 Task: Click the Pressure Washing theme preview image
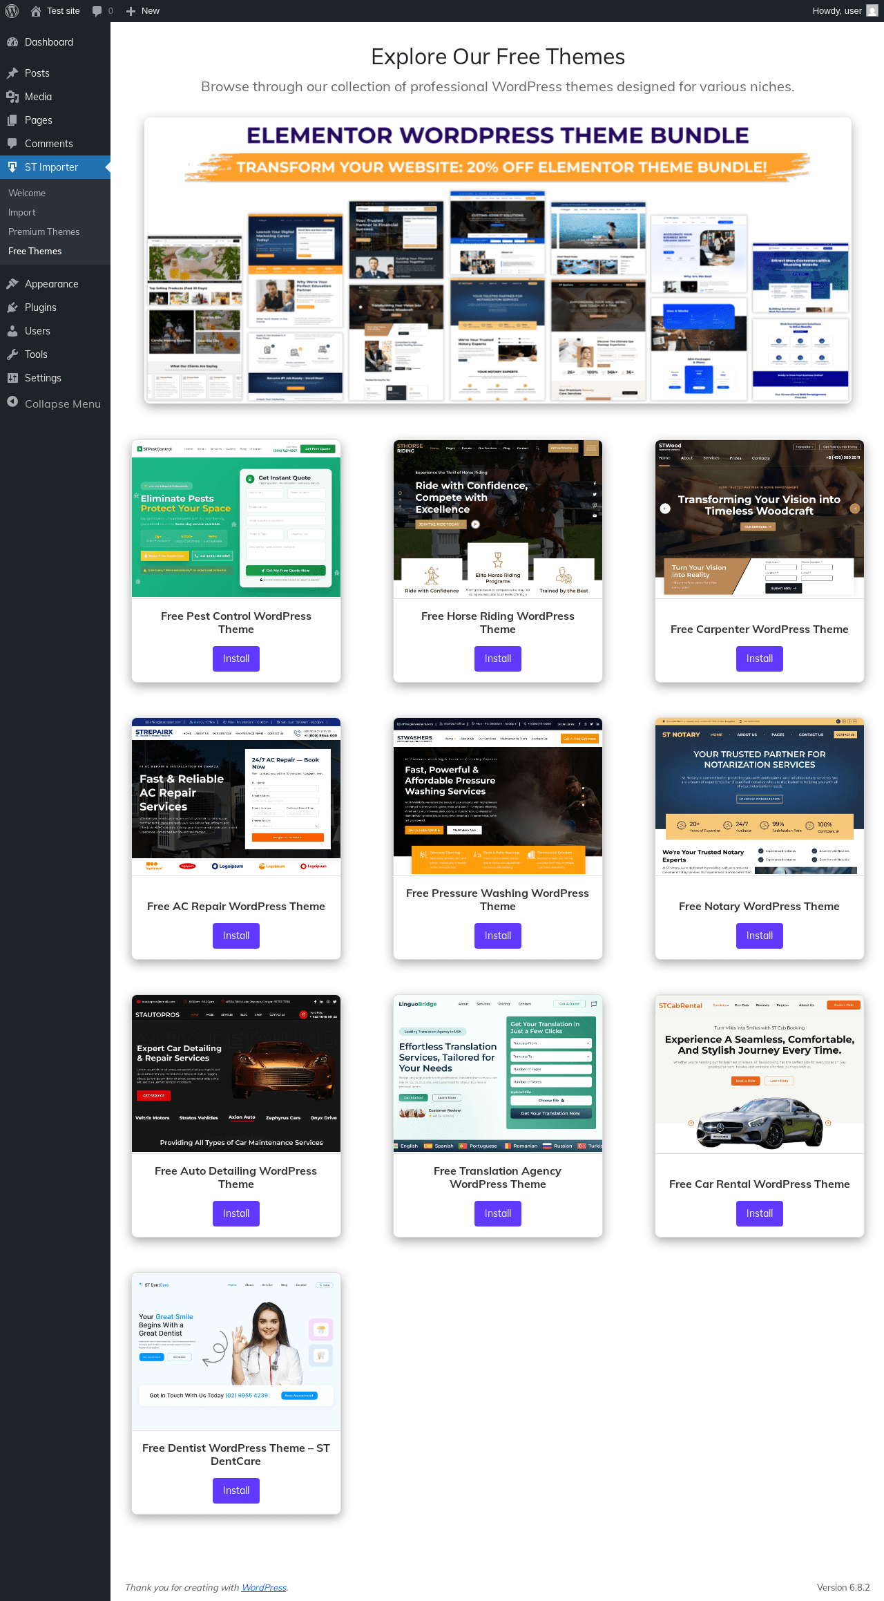click(x=498, y=797)
